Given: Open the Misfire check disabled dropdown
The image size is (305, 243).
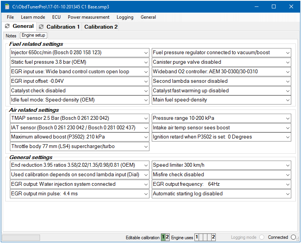Looking at the screenshot, I should pos(222,174).
